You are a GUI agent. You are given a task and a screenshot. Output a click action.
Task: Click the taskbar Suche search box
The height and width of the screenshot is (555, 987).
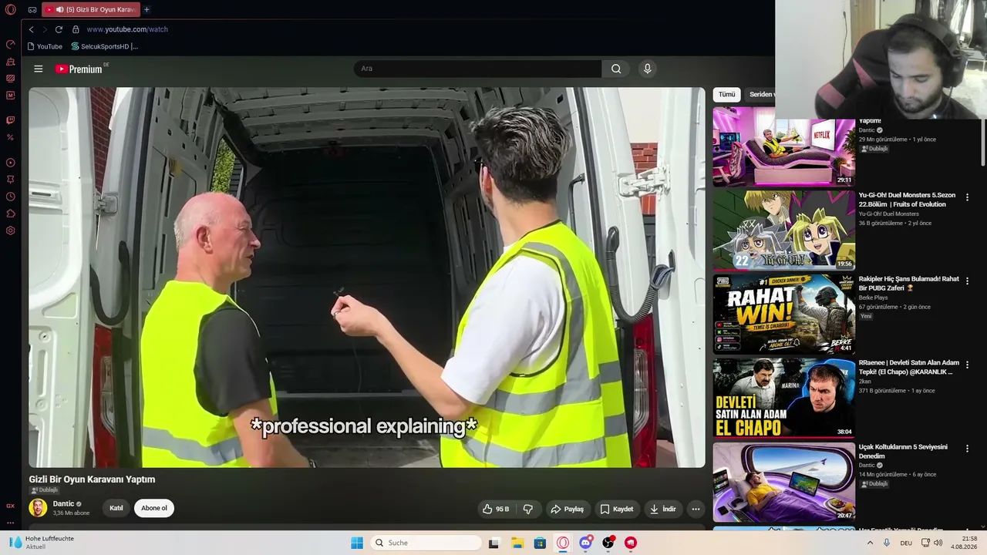pyautogui.click(x=426, y=543)
